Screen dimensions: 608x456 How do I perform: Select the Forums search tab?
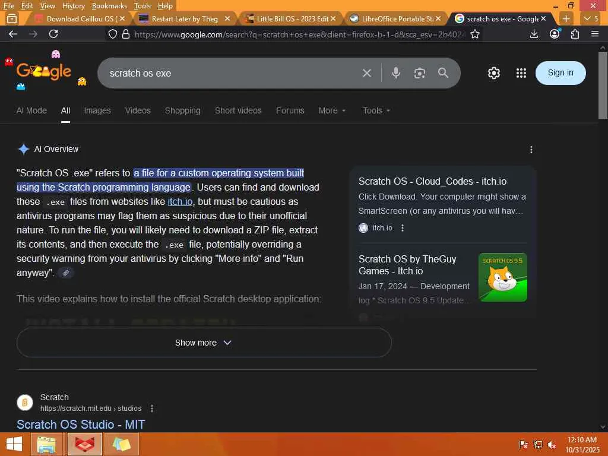(x=290, y=110)
